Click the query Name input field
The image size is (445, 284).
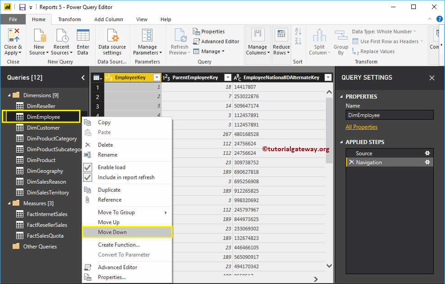(x=389, y=115)
